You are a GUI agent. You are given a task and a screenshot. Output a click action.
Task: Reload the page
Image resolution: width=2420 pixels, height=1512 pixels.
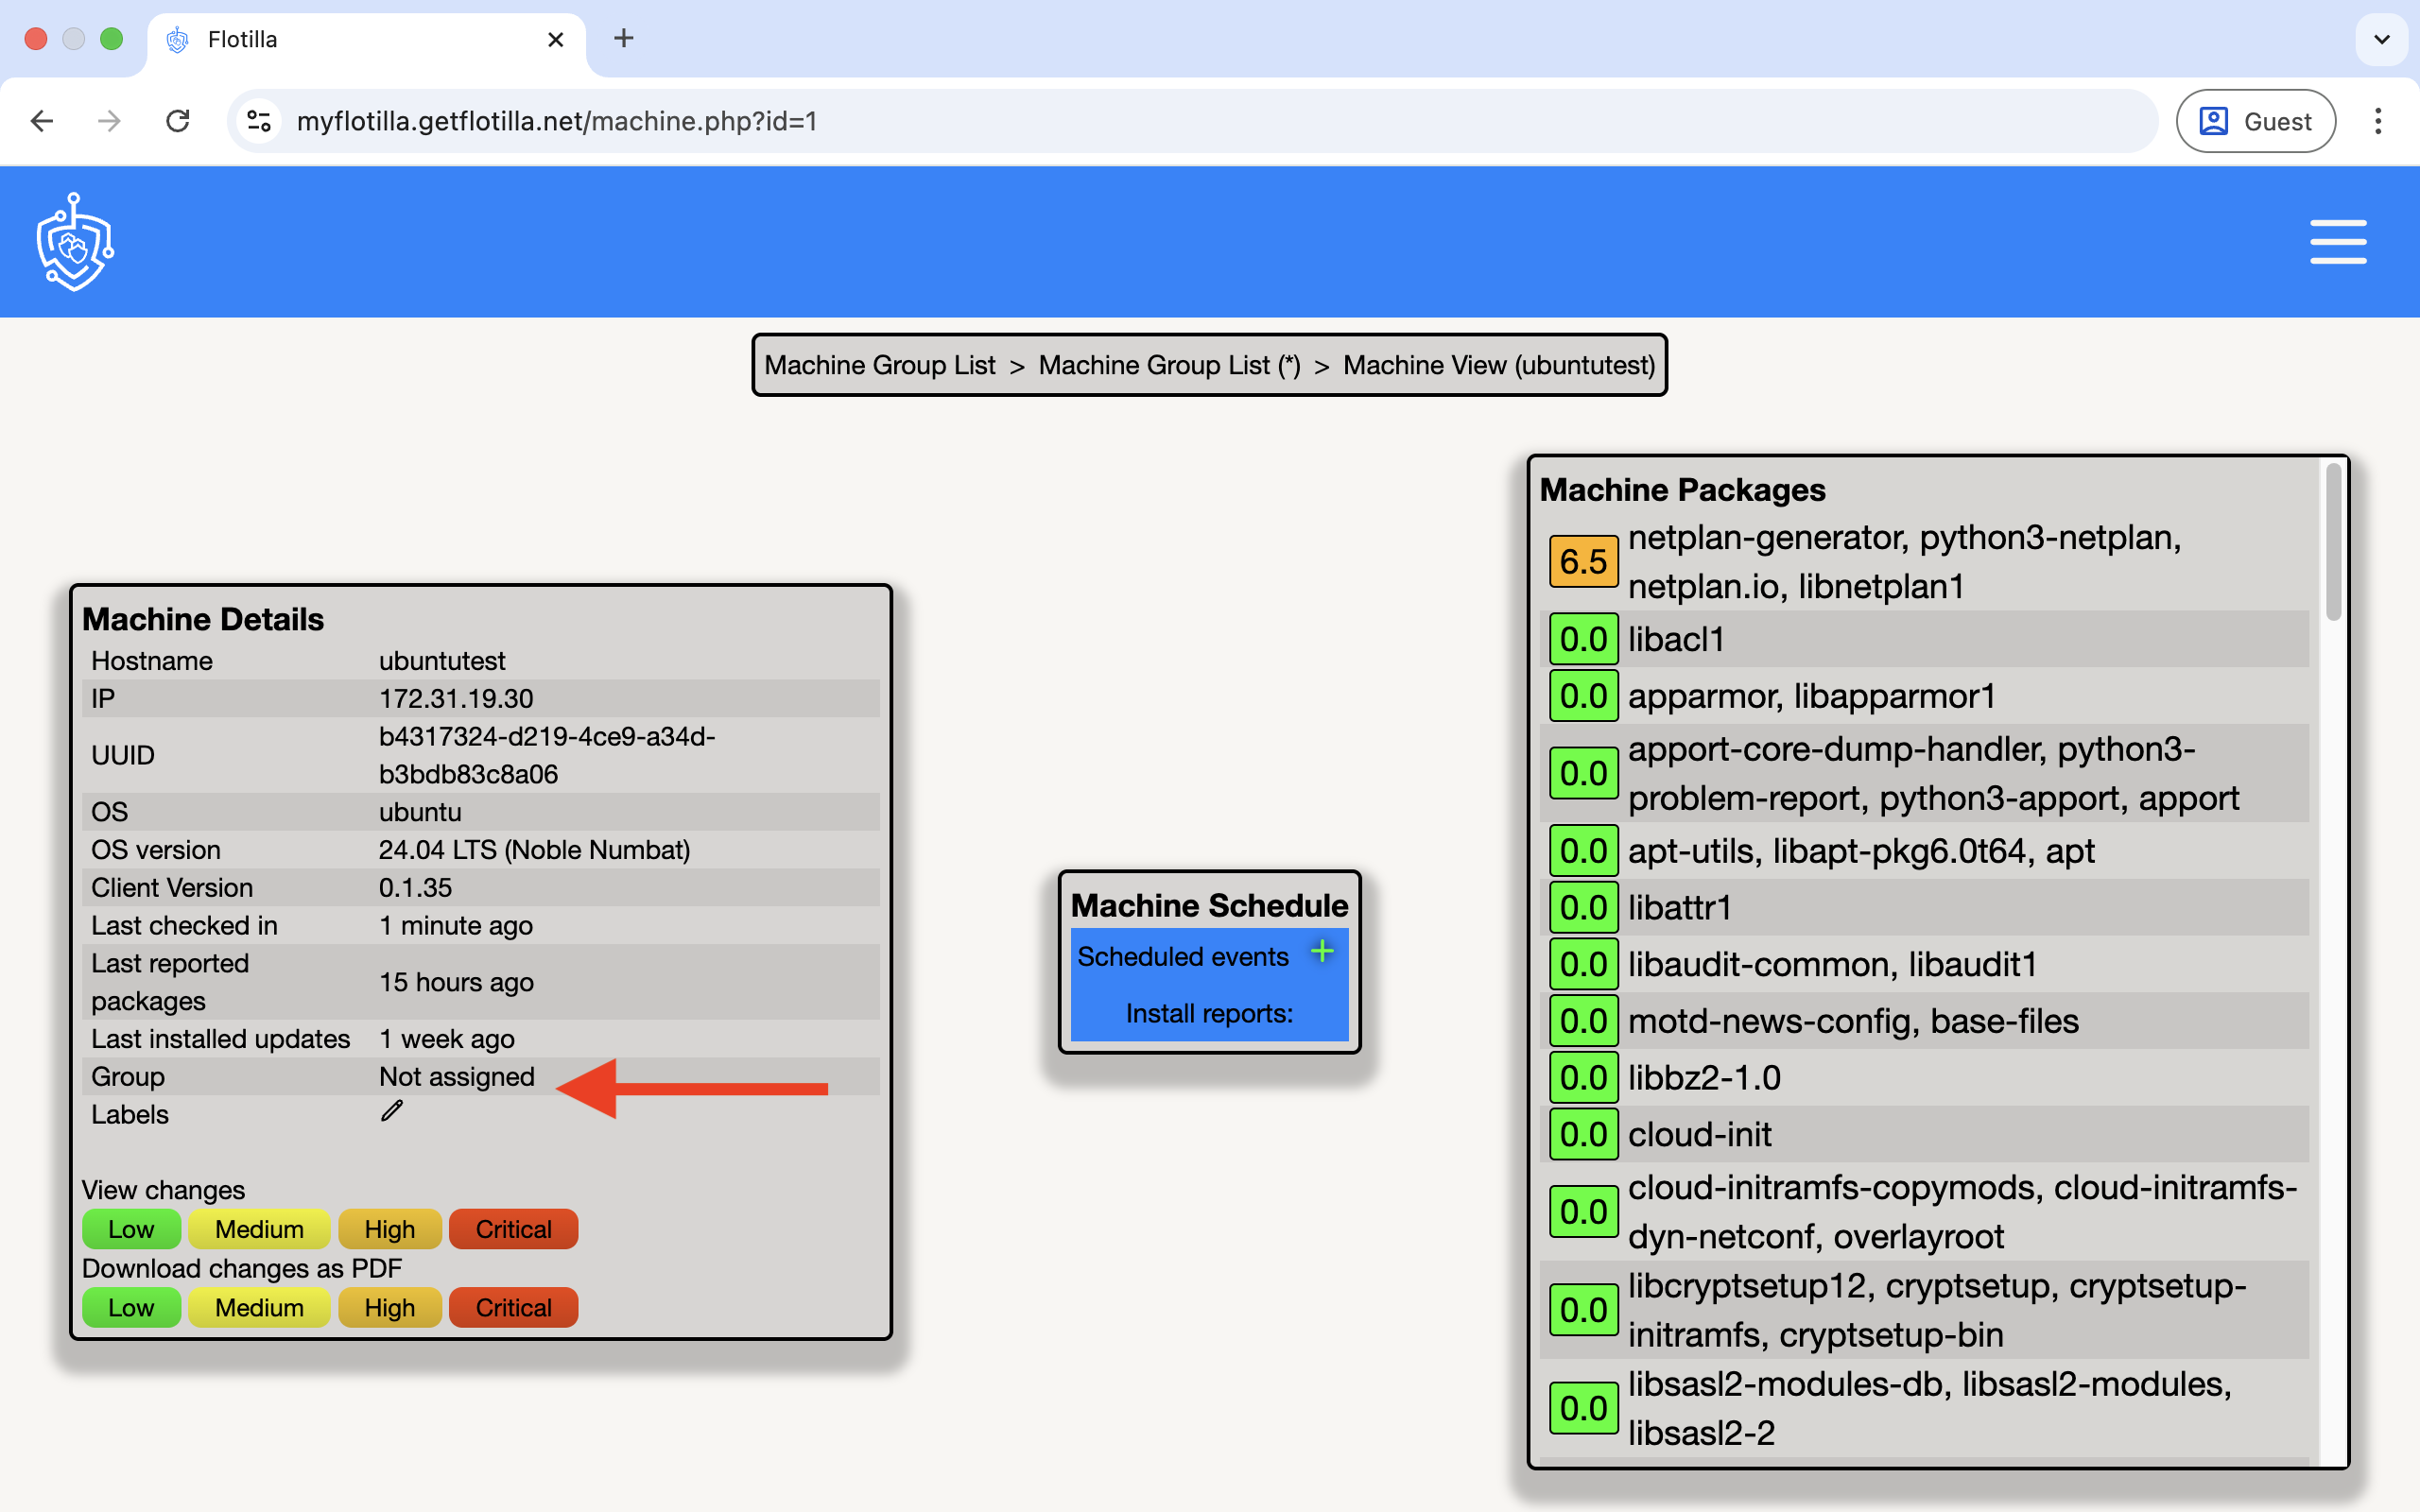(178, 121)
